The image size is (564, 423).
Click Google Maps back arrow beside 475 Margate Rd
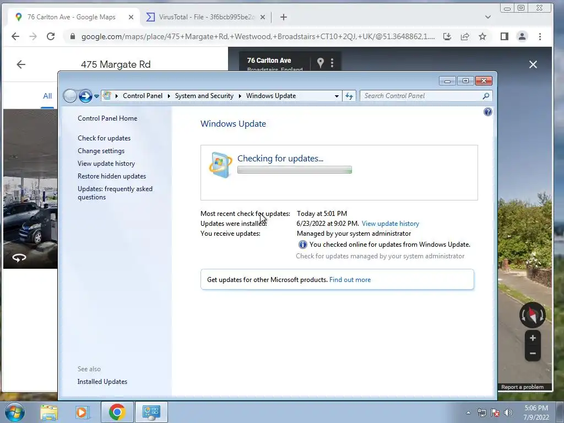[21, 64]
